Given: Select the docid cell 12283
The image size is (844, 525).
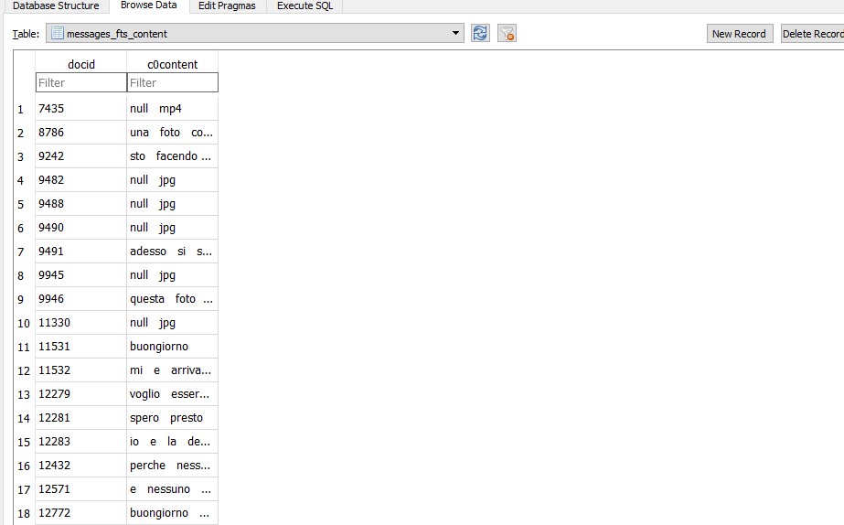Looking at the screenshot, I should 81,442.
